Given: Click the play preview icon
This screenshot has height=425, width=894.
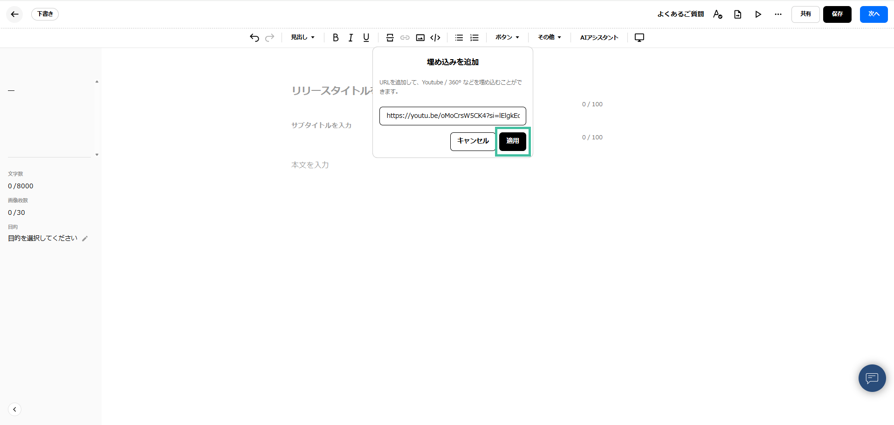Looking at the screenshot, I should click(x=758, y=14).
